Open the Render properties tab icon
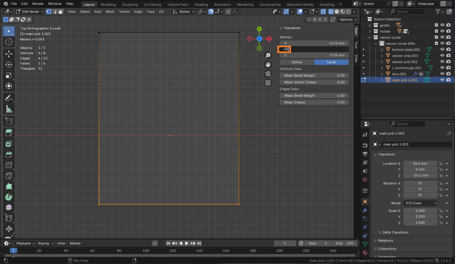Image resolution: width=455 pixels, height=264 pixels. pyautogui.click(x=365, y=145)
